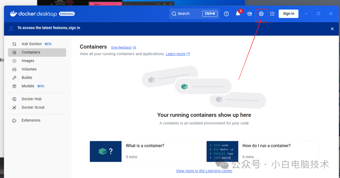Open Ask Gordon from the sidebar
340x178 pixels.
point(37,44)
